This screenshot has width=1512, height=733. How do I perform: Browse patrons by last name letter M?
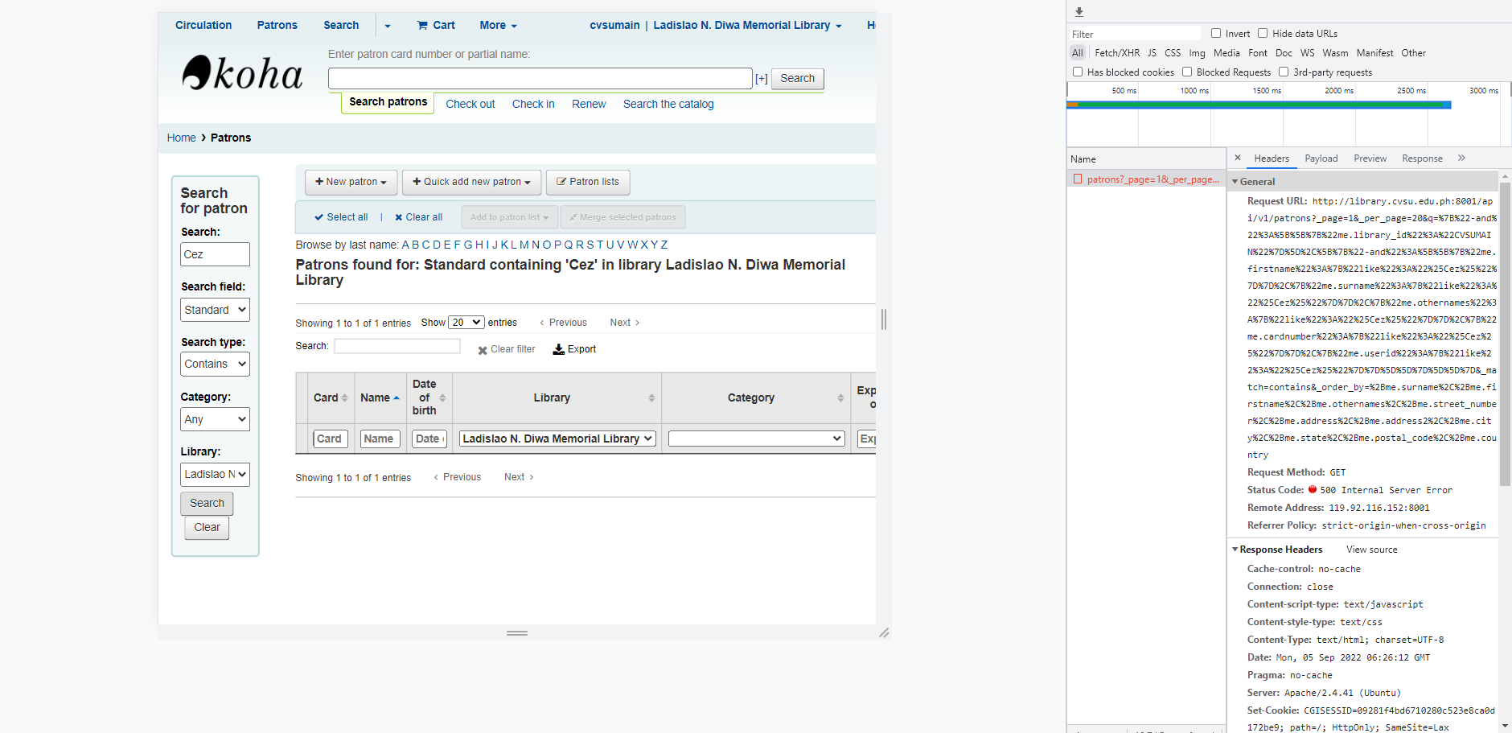coord(524,245)
